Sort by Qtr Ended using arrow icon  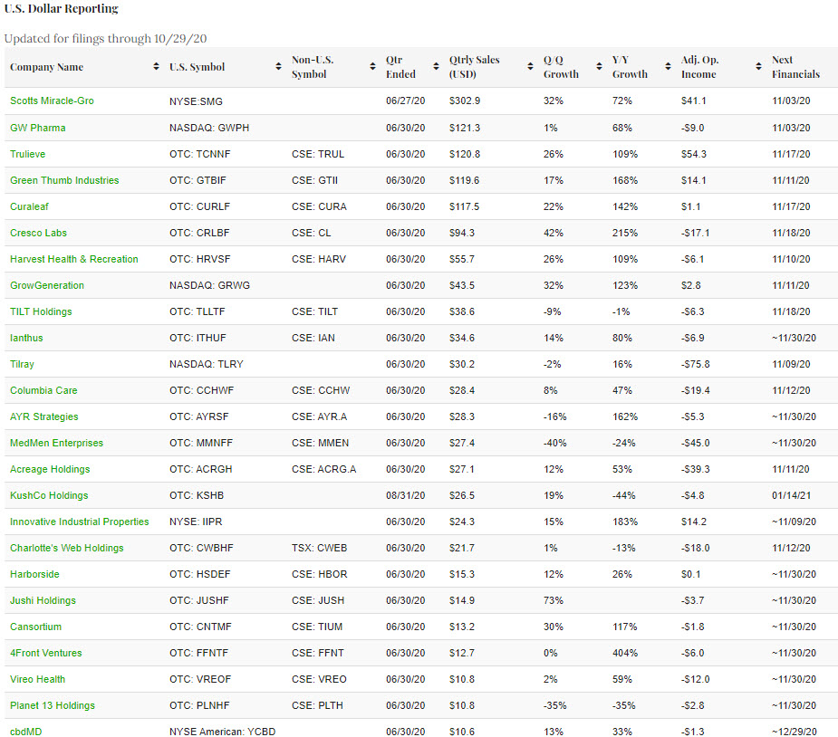[436, 67]
